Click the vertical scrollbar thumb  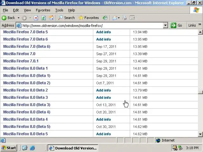tap(200, 92)
